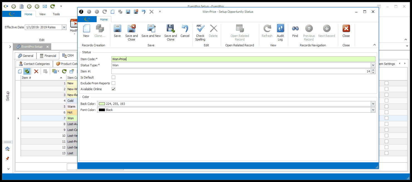Click the red Close icon in the ribbon
Viewport: 412px width, 182px height.
pos(346,29)
